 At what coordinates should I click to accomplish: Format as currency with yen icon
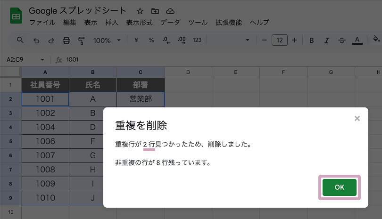coord(136,40)
